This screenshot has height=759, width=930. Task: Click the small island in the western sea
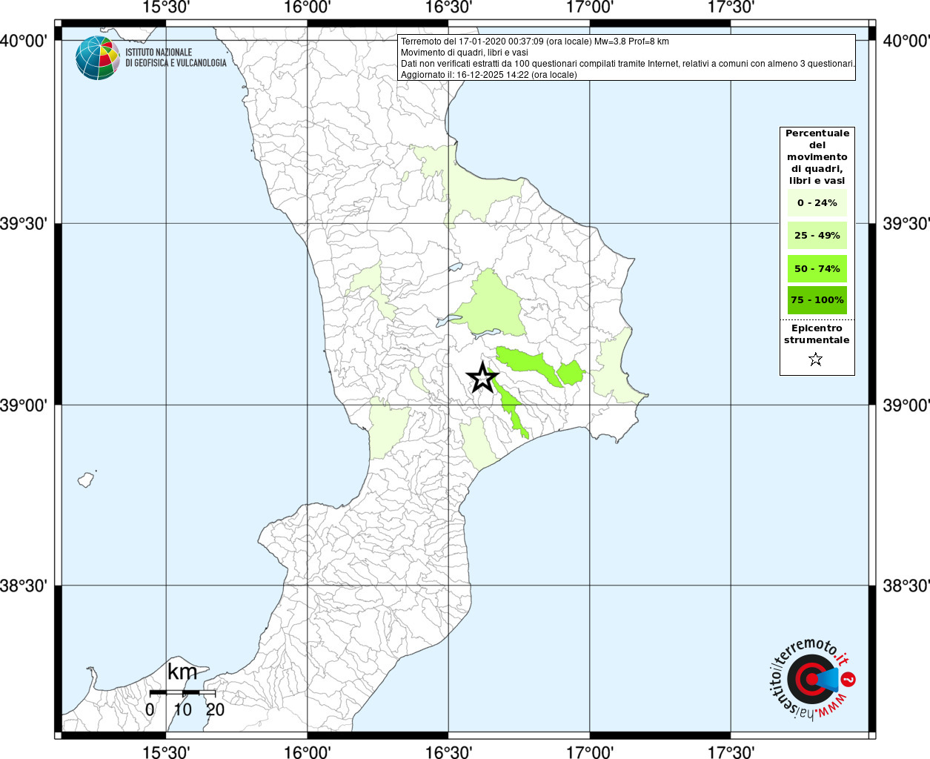[87, 480]
